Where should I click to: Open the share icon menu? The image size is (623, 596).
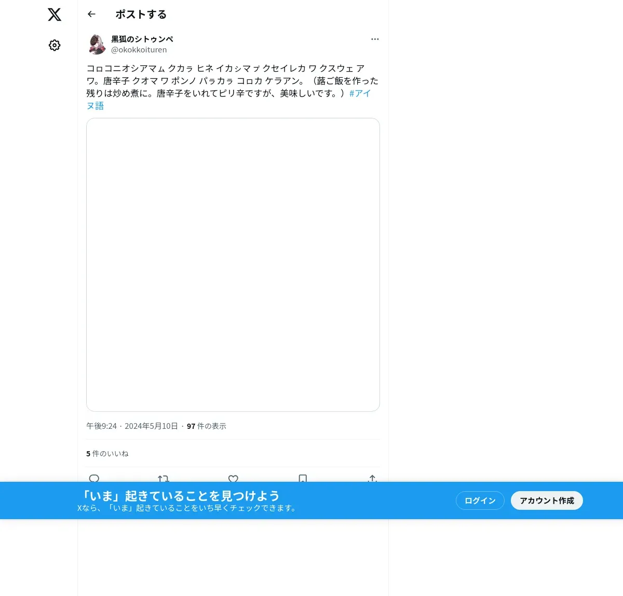pos(372,478)
